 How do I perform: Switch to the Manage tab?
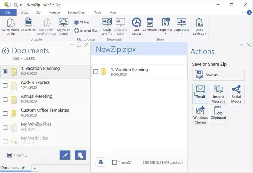[54, 12]
